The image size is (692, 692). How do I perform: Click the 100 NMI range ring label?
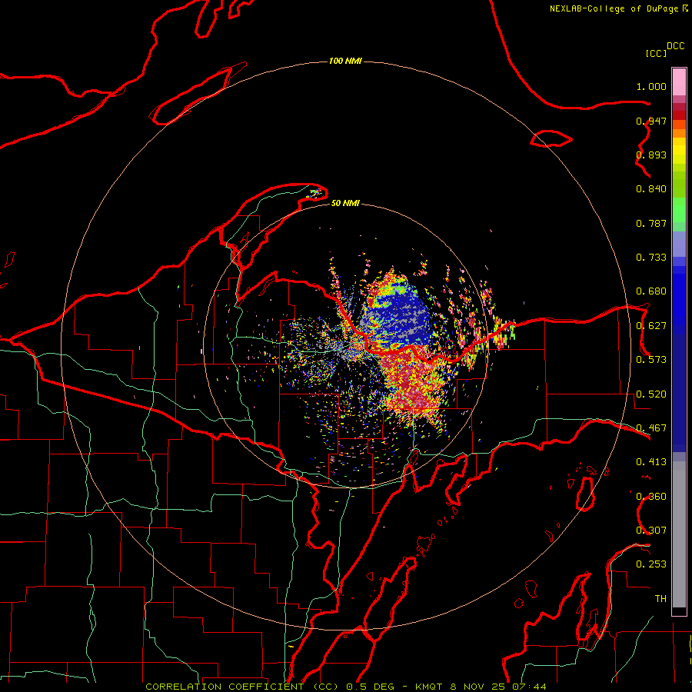(x=345, y=61)
